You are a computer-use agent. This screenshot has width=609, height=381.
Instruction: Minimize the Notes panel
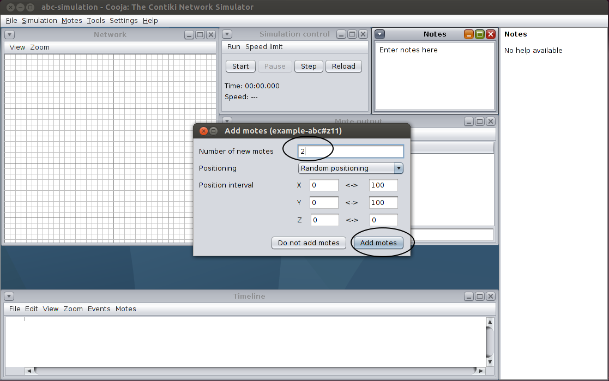tap(469, 34)
